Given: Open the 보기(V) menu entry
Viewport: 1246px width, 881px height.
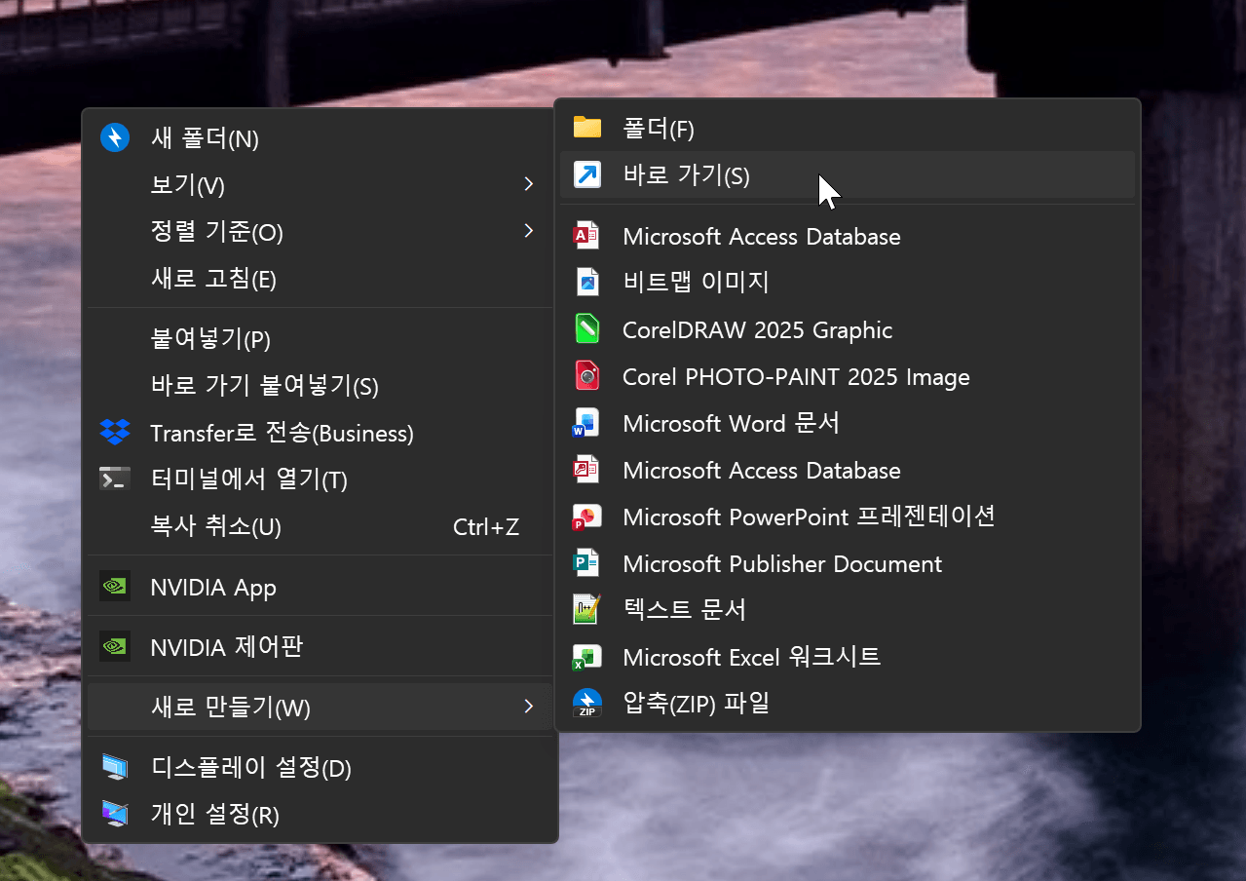Looking at the screenshot, I should point(321,184).
